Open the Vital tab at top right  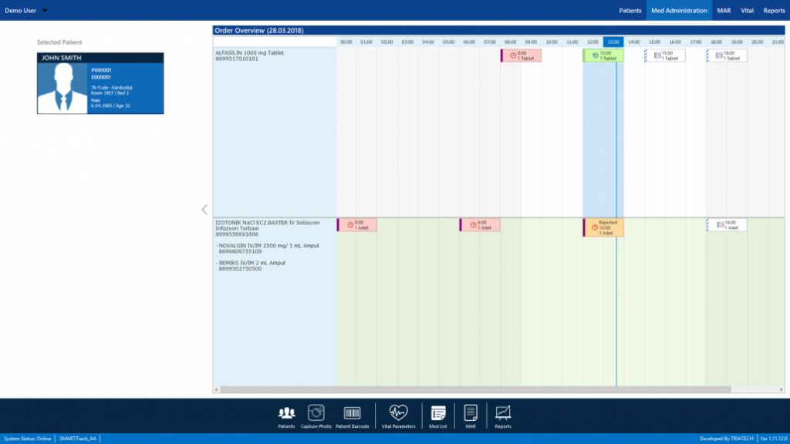point(746,11)
